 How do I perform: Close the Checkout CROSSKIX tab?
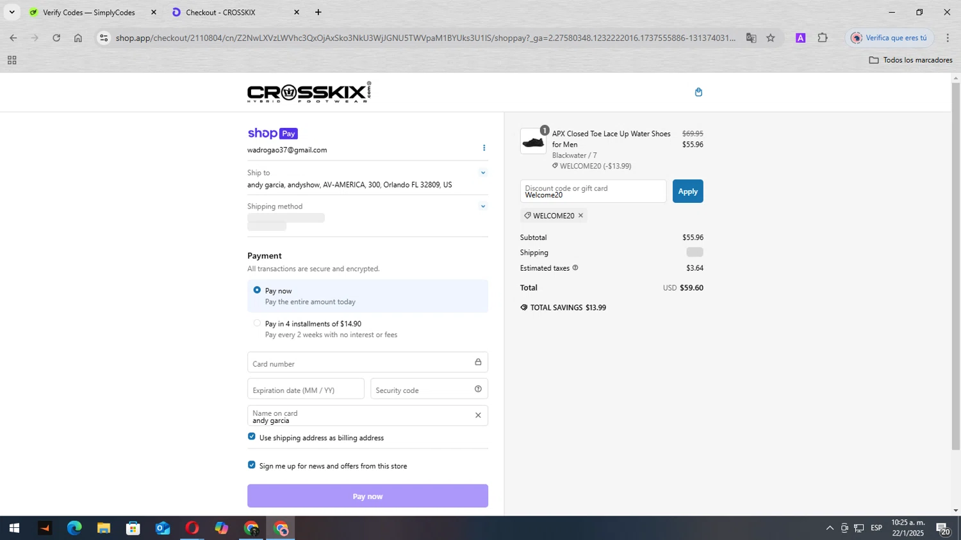pyautogui.click(x=297, y=12)
